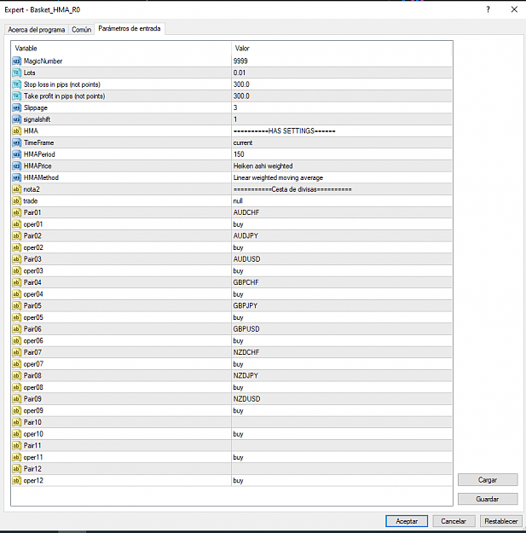Click the Pair06 string type icon
526x533 pixels.
click(17, 329)
